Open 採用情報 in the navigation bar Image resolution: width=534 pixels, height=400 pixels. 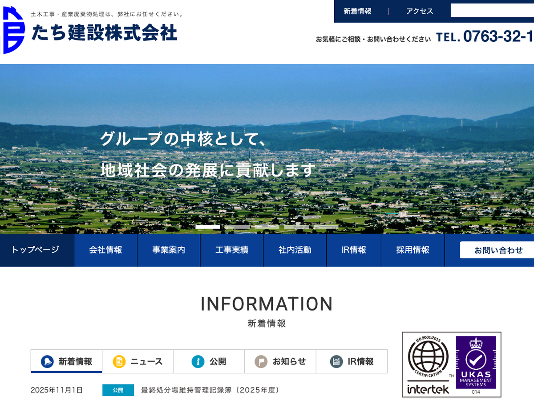(413, 250)
